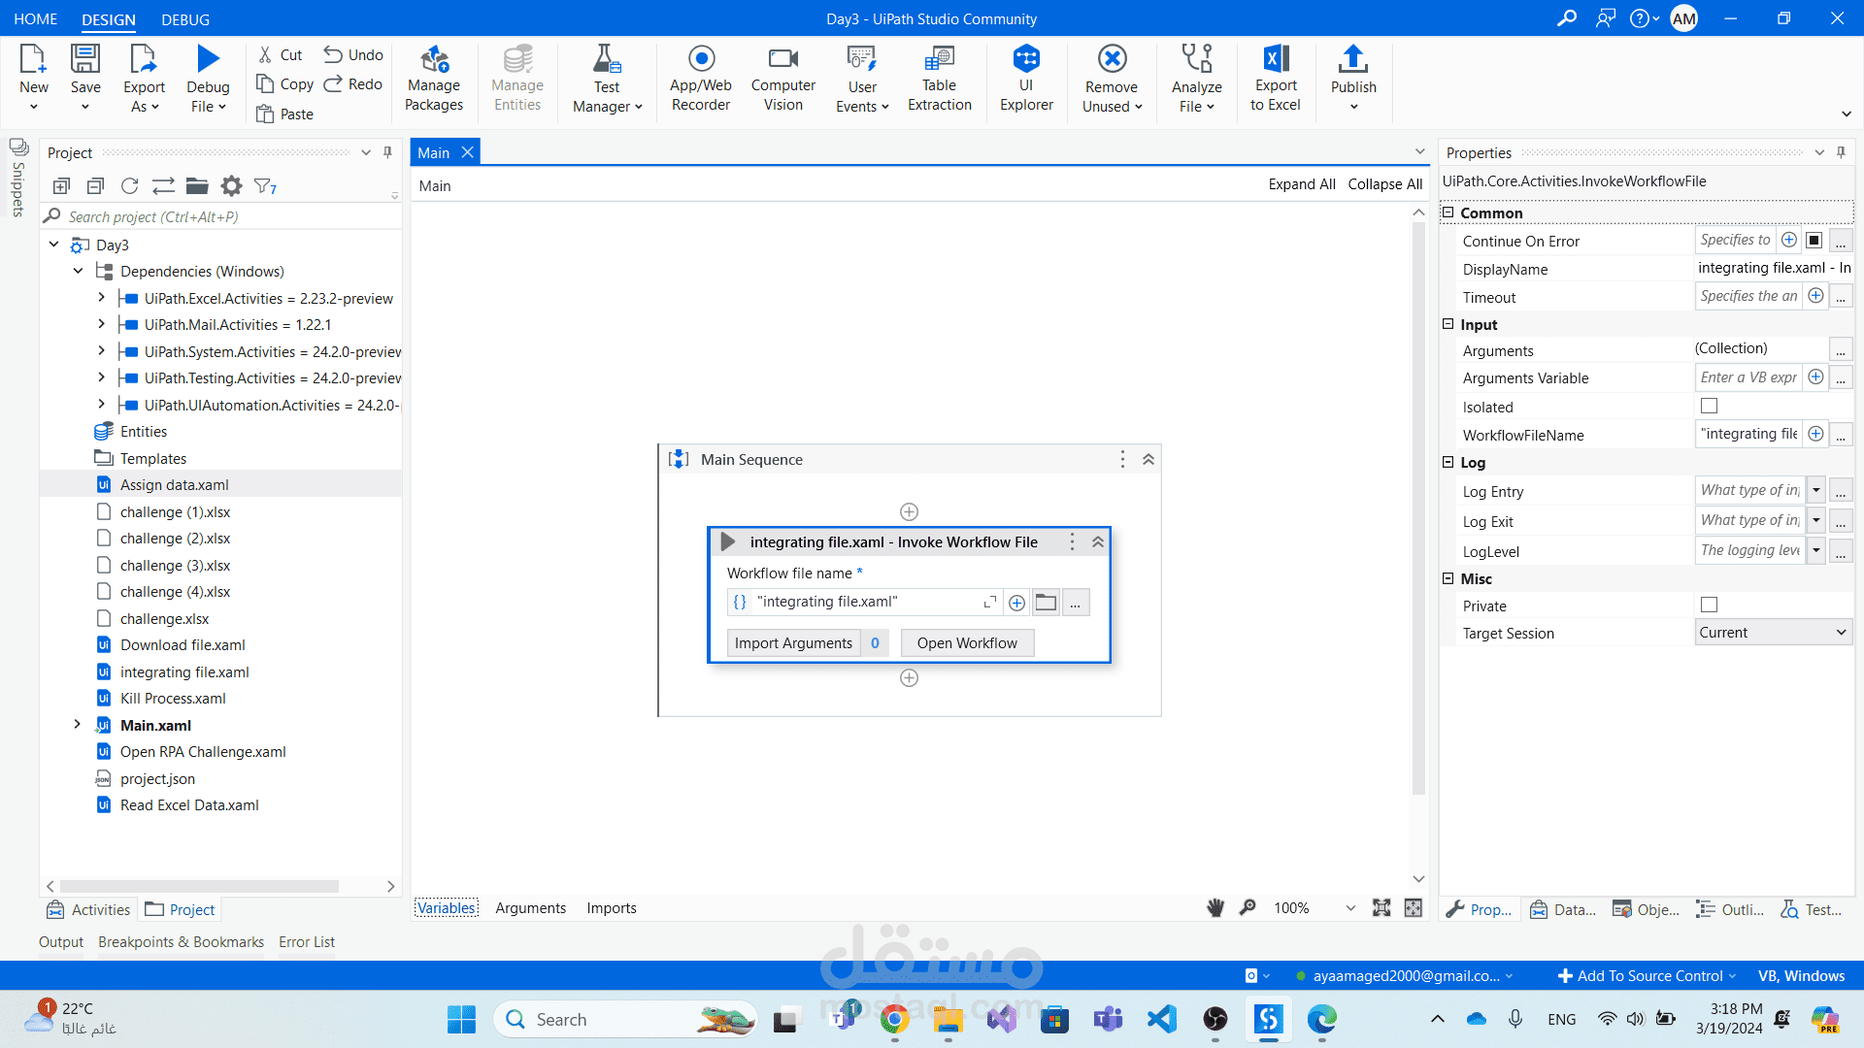This screenshot has height=1048, width=1864.
Task: Open the Arguments panel tab
Action: 530,907
